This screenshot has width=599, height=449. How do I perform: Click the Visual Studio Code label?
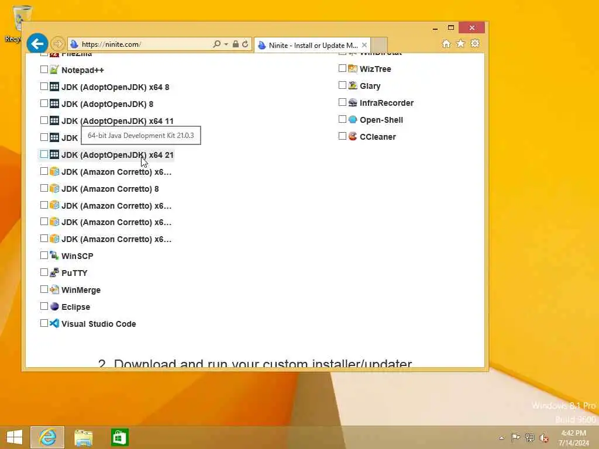click(x=98, y=324)
